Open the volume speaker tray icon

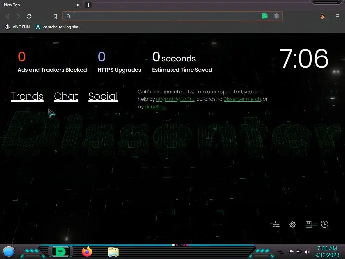point(308,252)
